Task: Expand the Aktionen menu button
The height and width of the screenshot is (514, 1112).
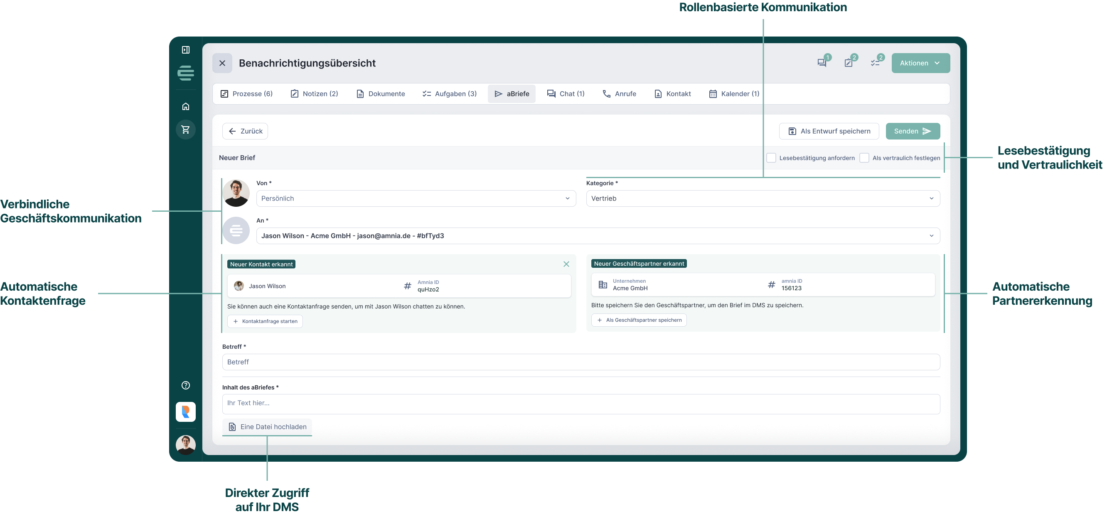Action: pos(920,63)
